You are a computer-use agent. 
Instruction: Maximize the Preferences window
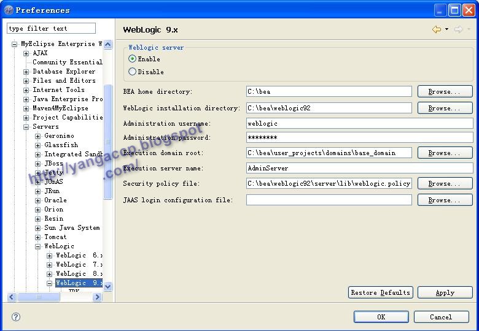pos(454,10)
